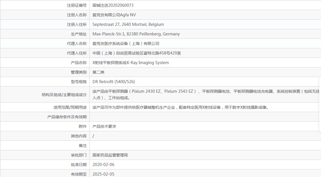
Task: Click product name X-Ray Imaging System
Action: coord(131,63)
